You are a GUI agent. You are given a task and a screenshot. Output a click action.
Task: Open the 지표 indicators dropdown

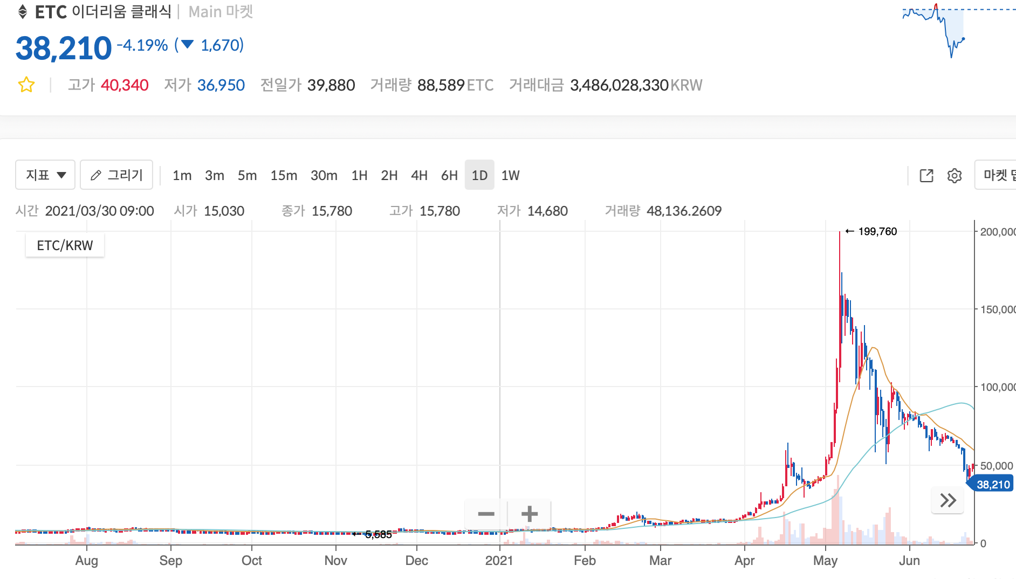pos(45,175)
